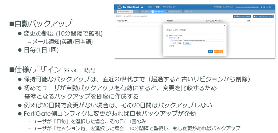Toggle the 自動バックアップ有効 checkbox
The width and height of the screenshot is (278, 133).
[x=168, y=36]
